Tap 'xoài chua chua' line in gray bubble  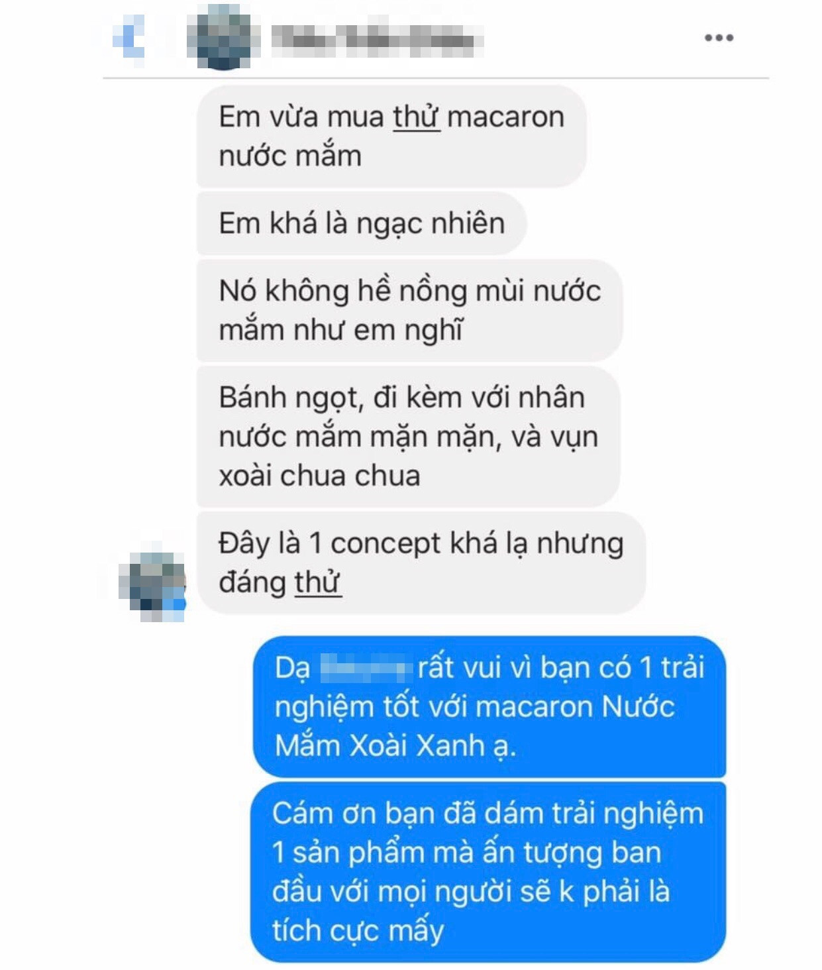(320, 476)
